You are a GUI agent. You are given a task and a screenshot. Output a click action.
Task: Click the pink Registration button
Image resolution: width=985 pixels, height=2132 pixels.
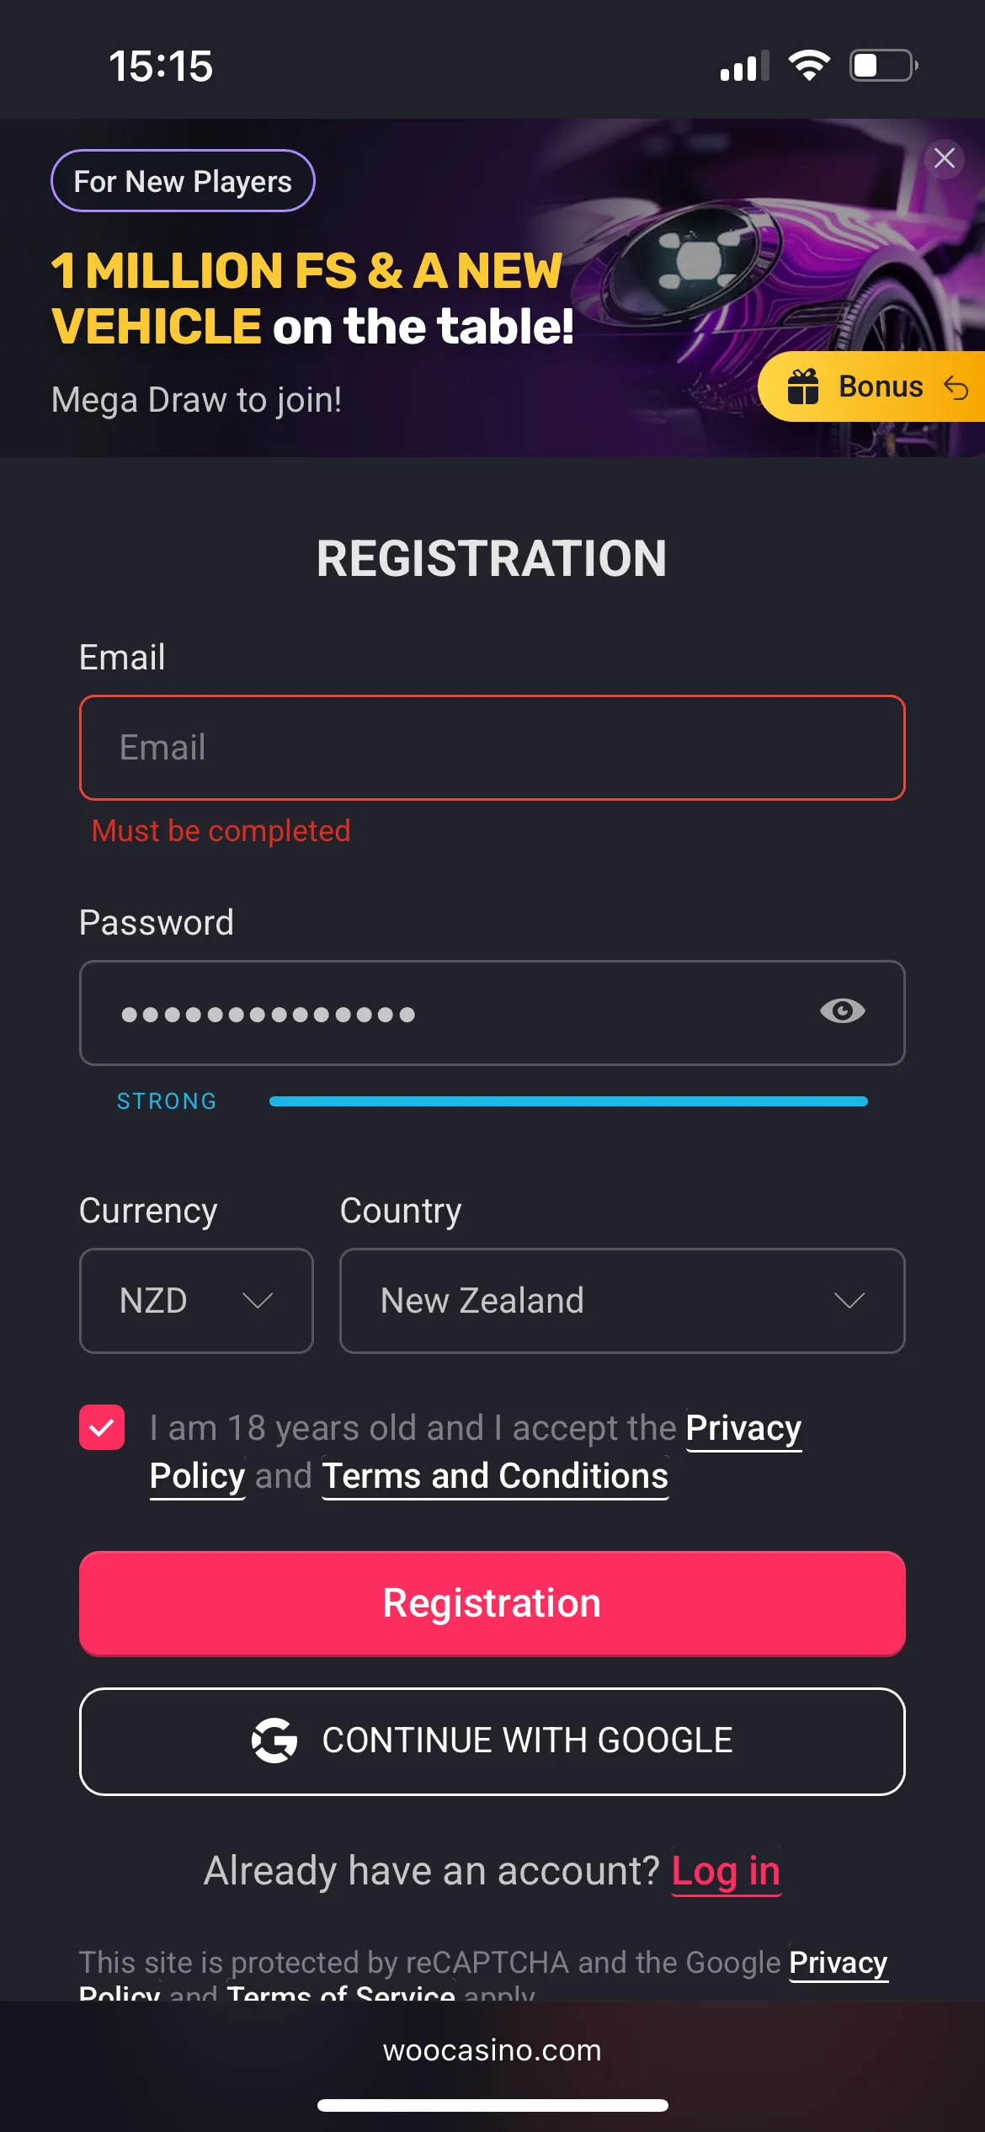[492, 1603]
